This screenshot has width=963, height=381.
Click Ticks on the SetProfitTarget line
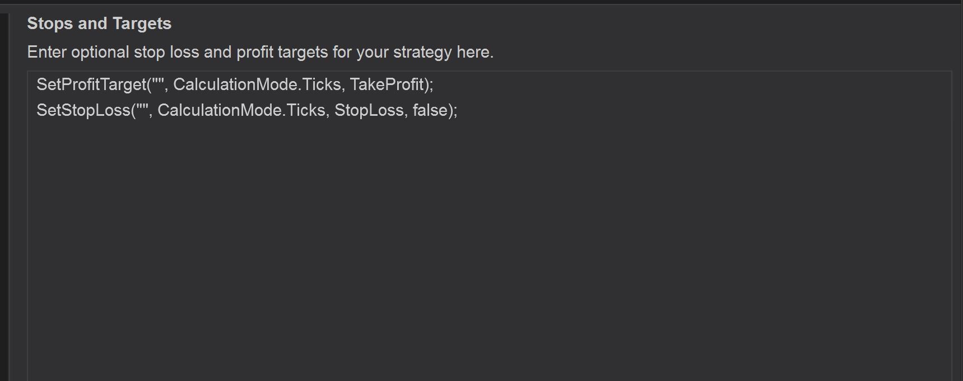tap(322, 84)
